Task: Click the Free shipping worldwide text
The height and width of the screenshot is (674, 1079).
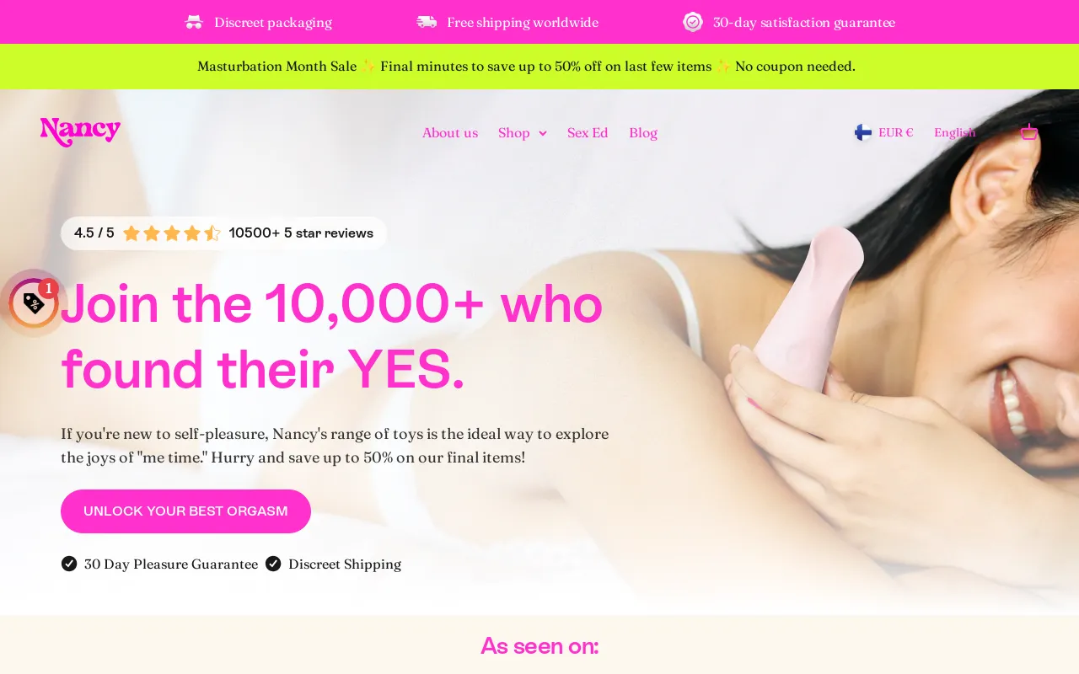Action: point(523,22)
